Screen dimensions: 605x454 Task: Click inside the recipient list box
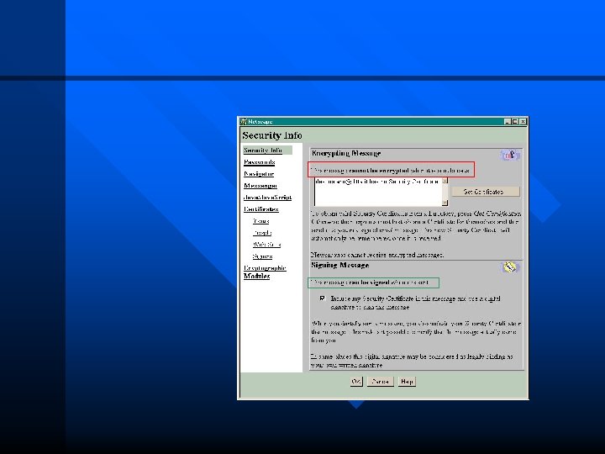pyautogui.click(x=378, y=192)
